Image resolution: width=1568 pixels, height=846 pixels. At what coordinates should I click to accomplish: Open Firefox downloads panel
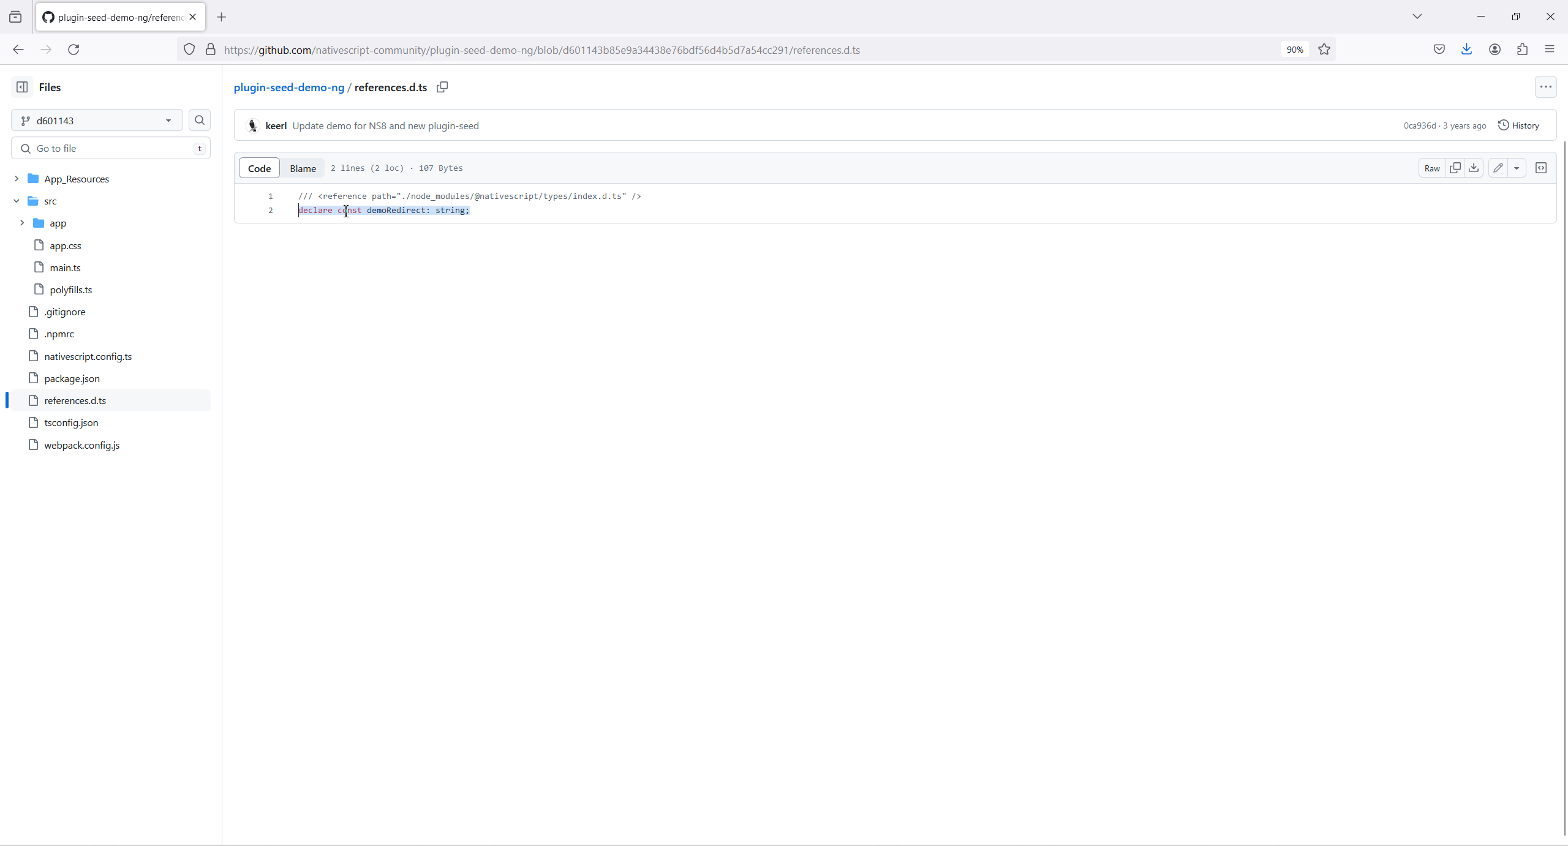[x=1466, y=50]
